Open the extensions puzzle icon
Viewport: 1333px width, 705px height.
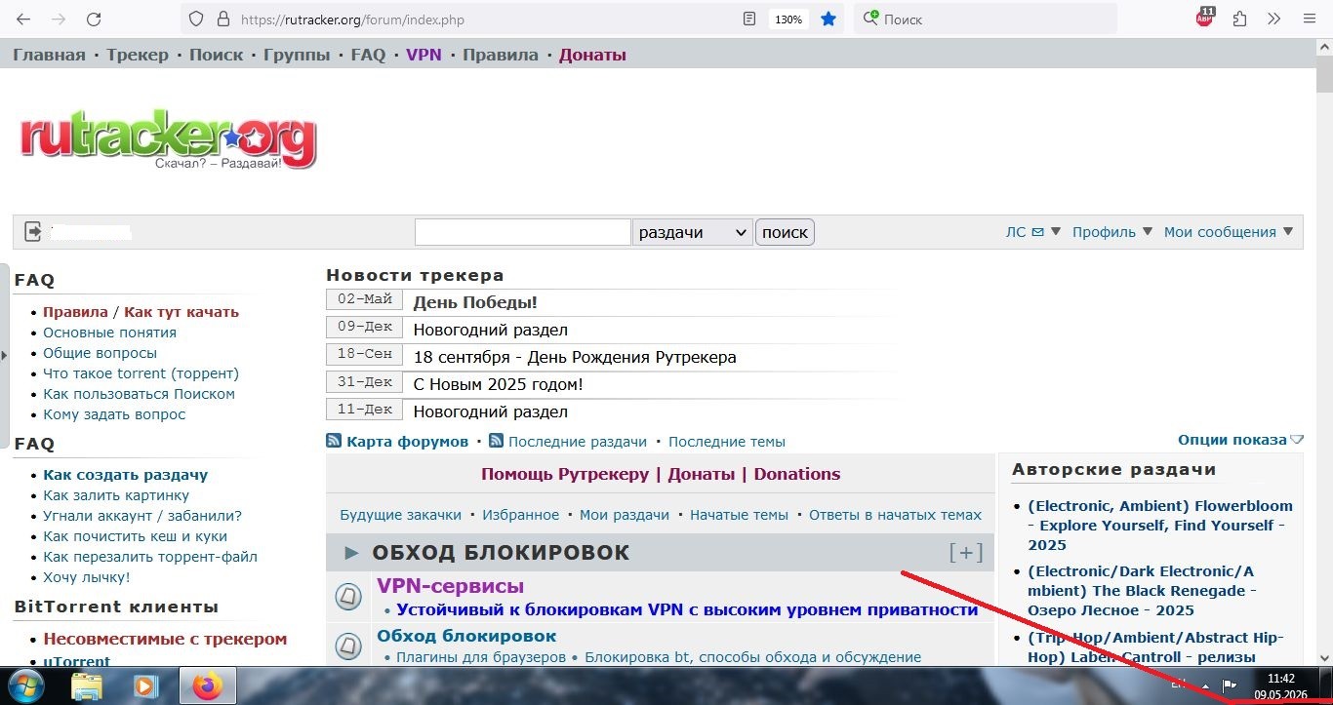[1240, 19]
